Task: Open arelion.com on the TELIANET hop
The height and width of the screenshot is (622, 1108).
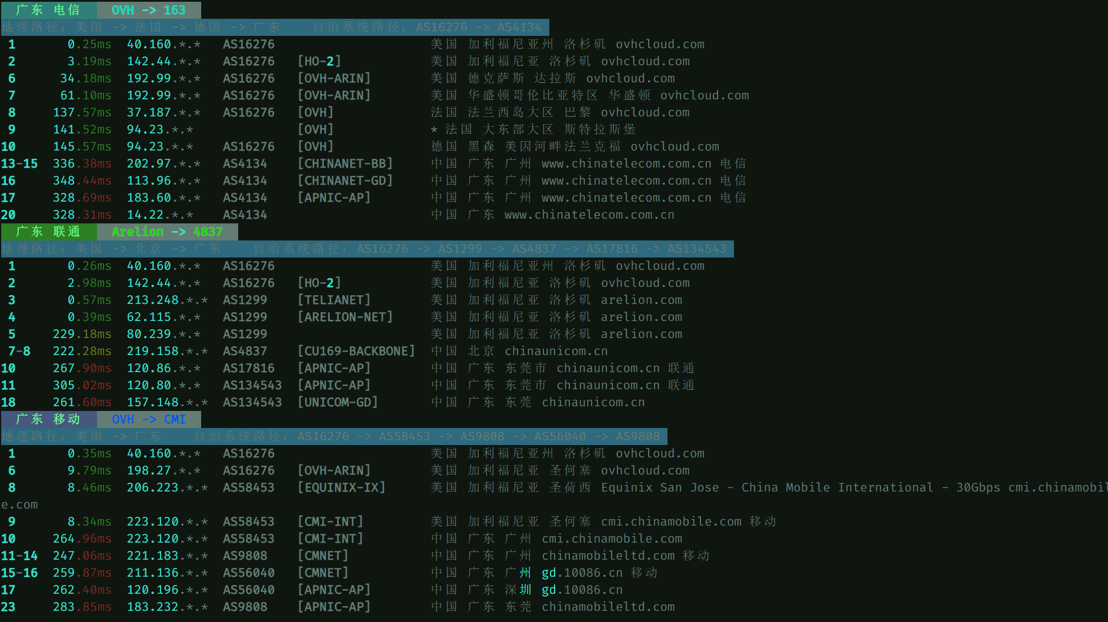Action: pyautogui.click(x=641, y=300)
